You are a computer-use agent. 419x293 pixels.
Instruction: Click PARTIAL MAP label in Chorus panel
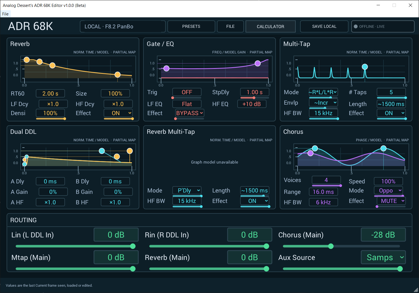(397, 140)
